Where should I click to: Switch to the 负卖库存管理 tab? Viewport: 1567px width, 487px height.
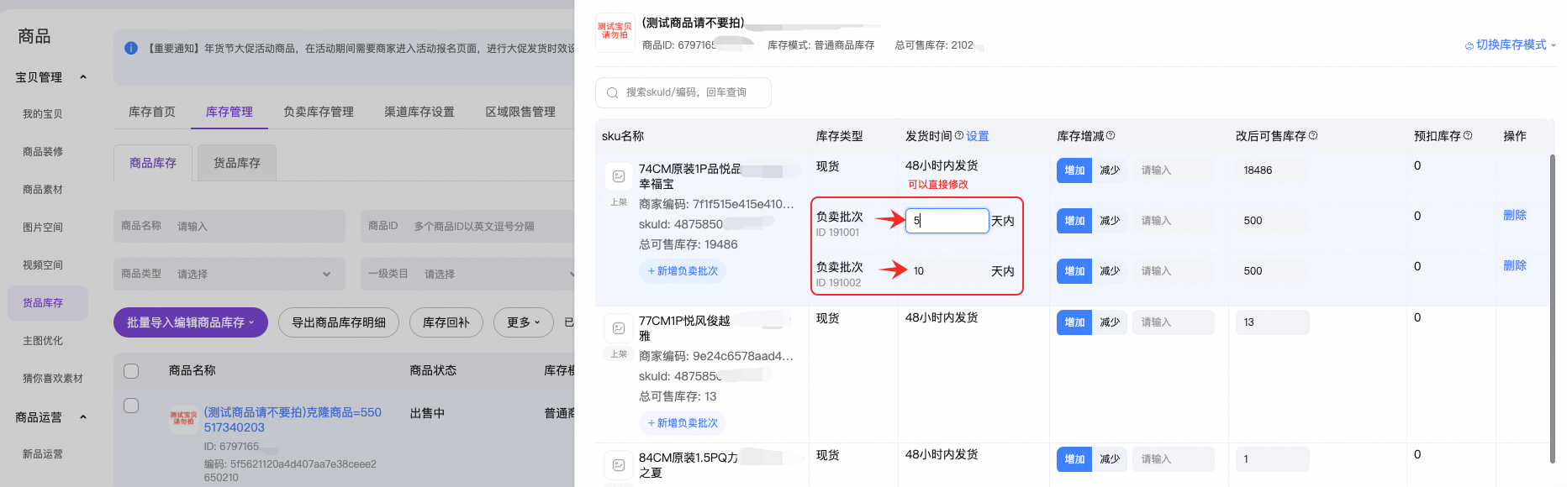point(319,112)
